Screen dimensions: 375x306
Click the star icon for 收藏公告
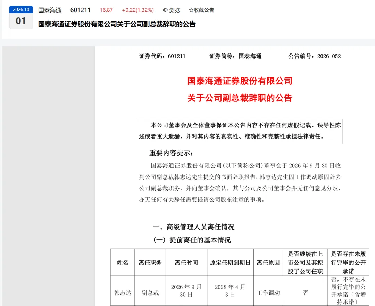tap(191, 10)
